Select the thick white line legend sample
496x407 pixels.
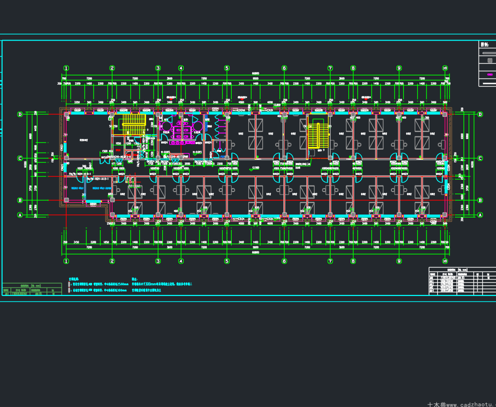pos(488,83)
